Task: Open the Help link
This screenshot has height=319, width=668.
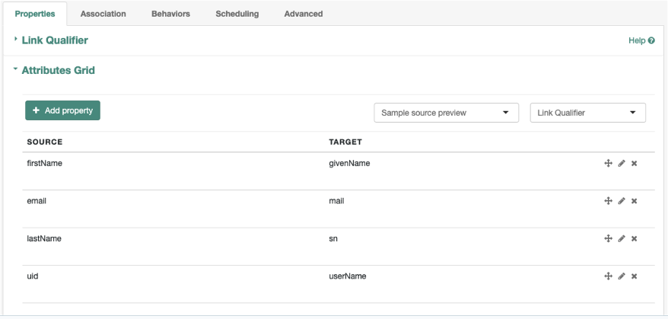Action: [x=641, y=40]
